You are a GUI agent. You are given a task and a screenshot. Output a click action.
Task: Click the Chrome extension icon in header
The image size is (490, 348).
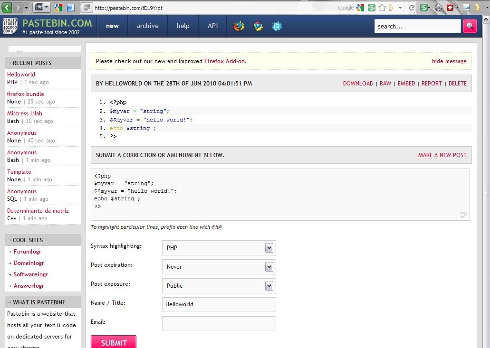coord(258,26)
